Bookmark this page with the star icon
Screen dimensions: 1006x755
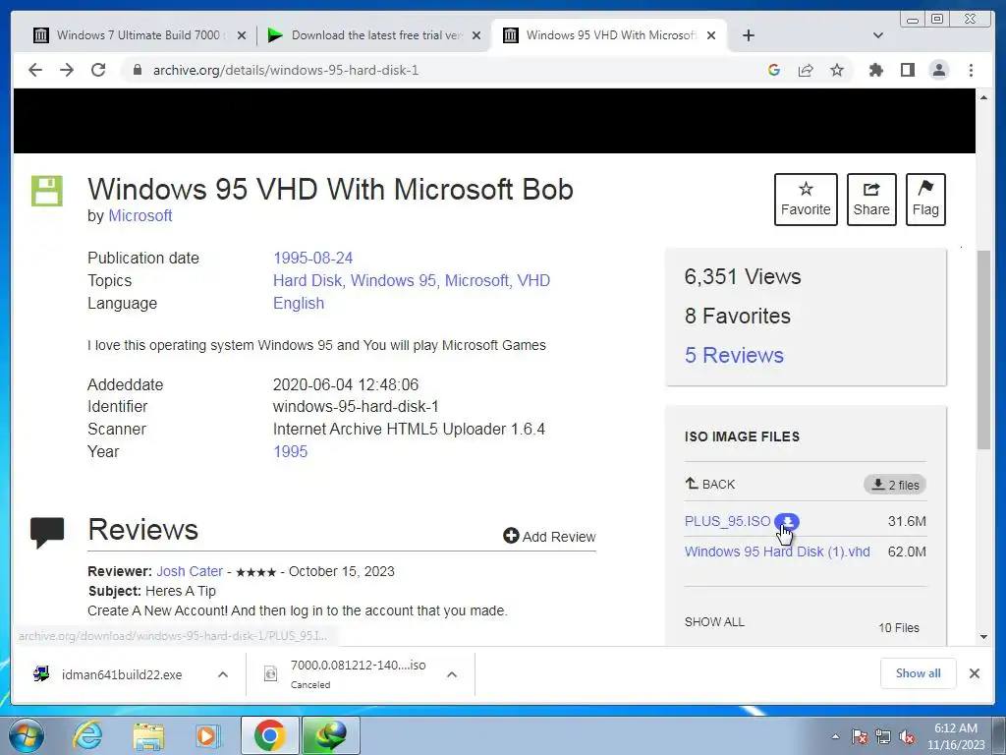(x=837, y=70)
